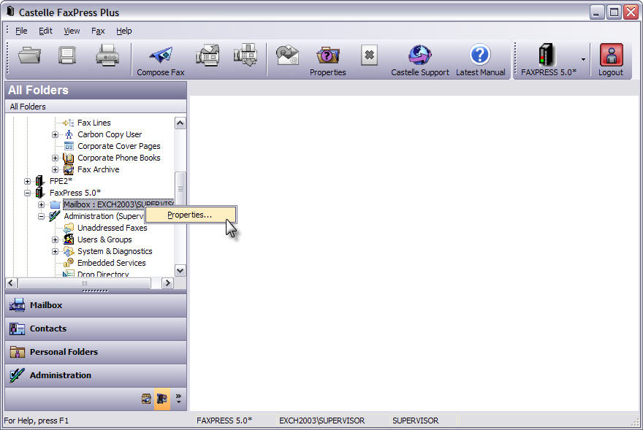Expand the Fax Archive node
643x430 pixels.
pos(55,169)
